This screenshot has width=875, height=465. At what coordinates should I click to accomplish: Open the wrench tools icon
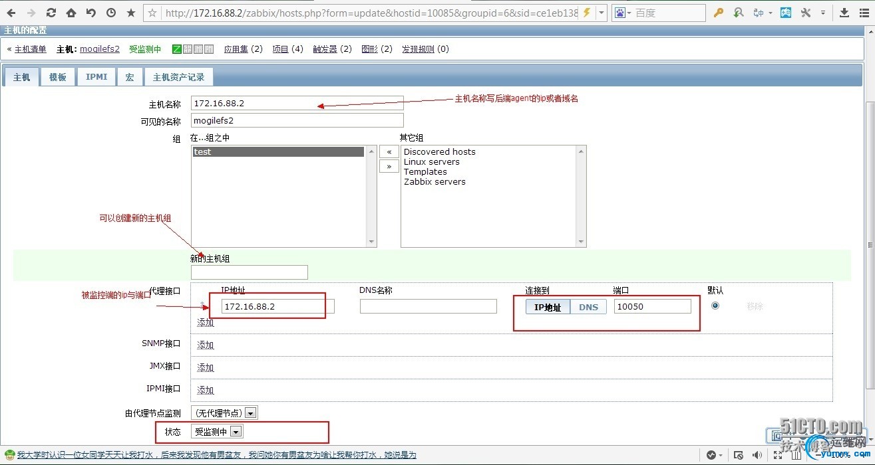coord(806,13)
